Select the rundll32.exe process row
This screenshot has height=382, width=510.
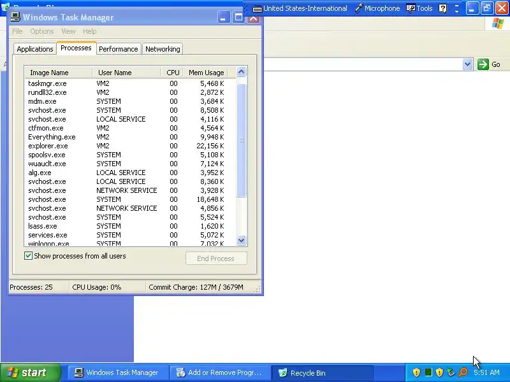pyautogui.click(x=130, y=92)
